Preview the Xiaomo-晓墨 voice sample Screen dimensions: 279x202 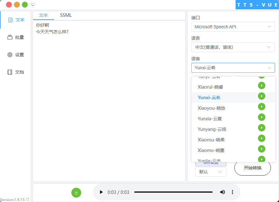click(x=262, y=149)
